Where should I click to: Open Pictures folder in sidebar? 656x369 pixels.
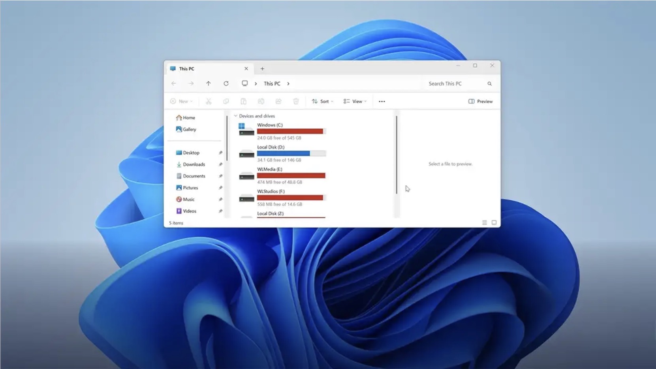187,188
